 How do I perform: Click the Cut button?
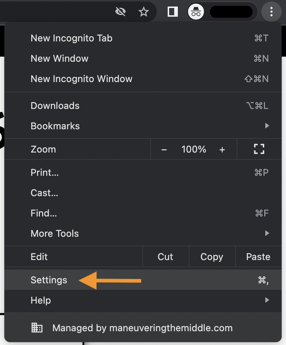(x=166, y=257)
